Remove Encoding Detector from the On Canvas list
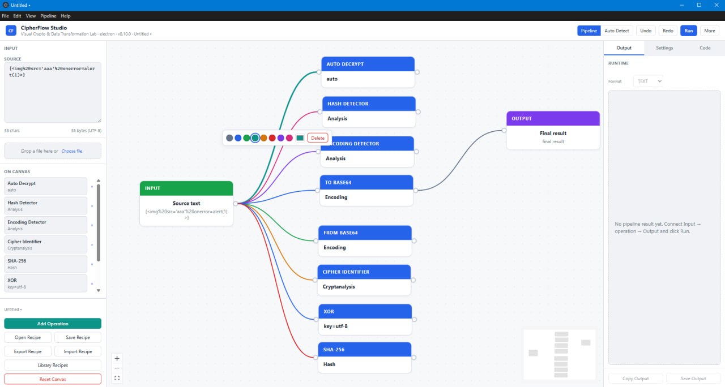 click(92, 225)
